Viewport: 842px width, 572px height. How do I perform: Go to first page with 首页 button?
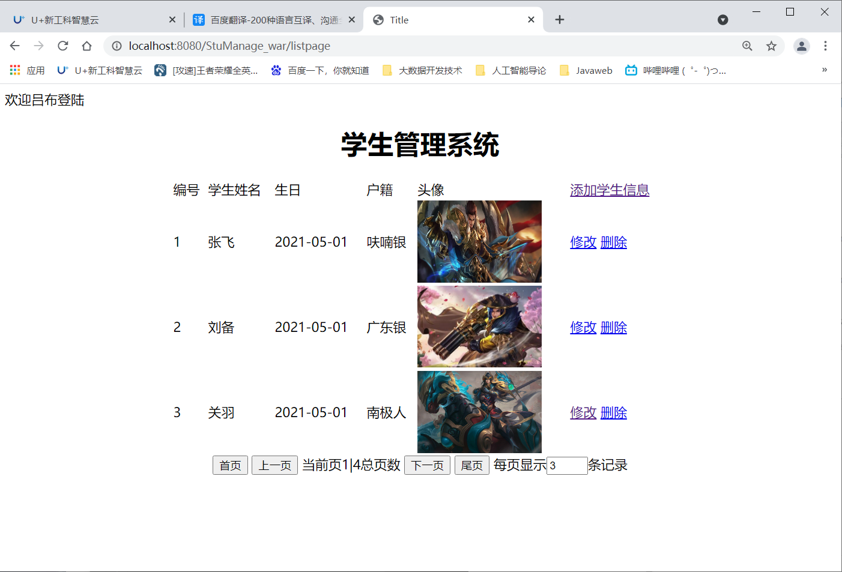pyautogui.click(x=230, y=465)
